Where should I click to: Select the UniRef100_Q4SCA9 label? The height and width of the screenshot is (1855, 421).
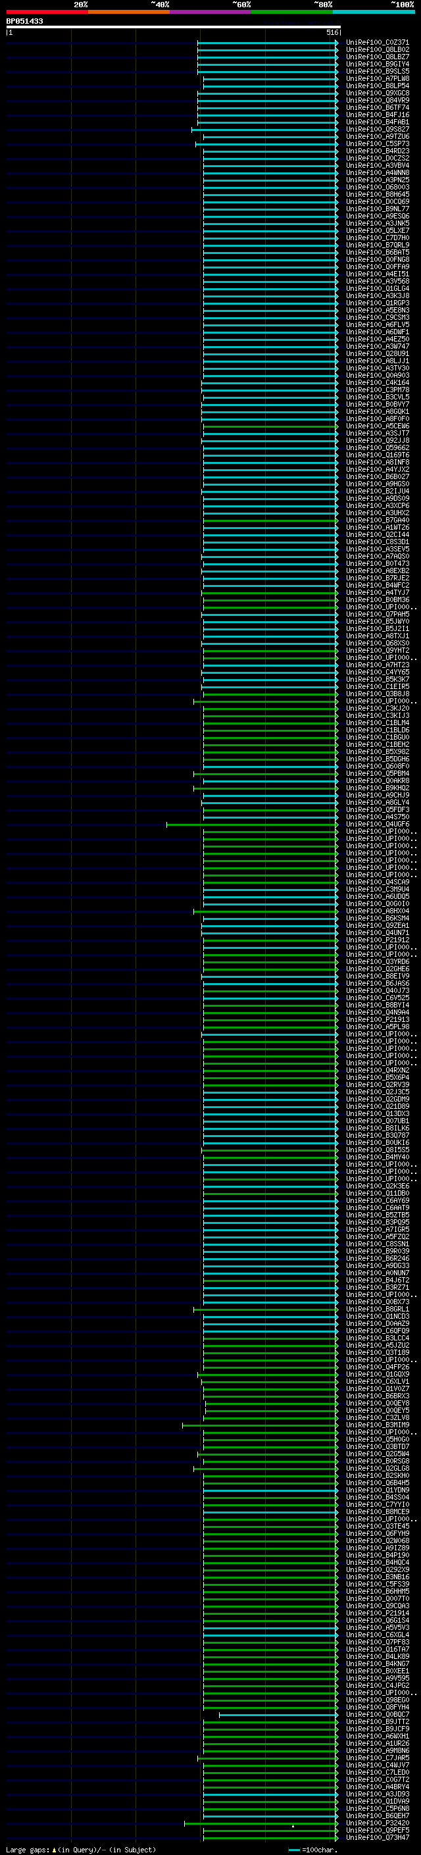[377, 882]
